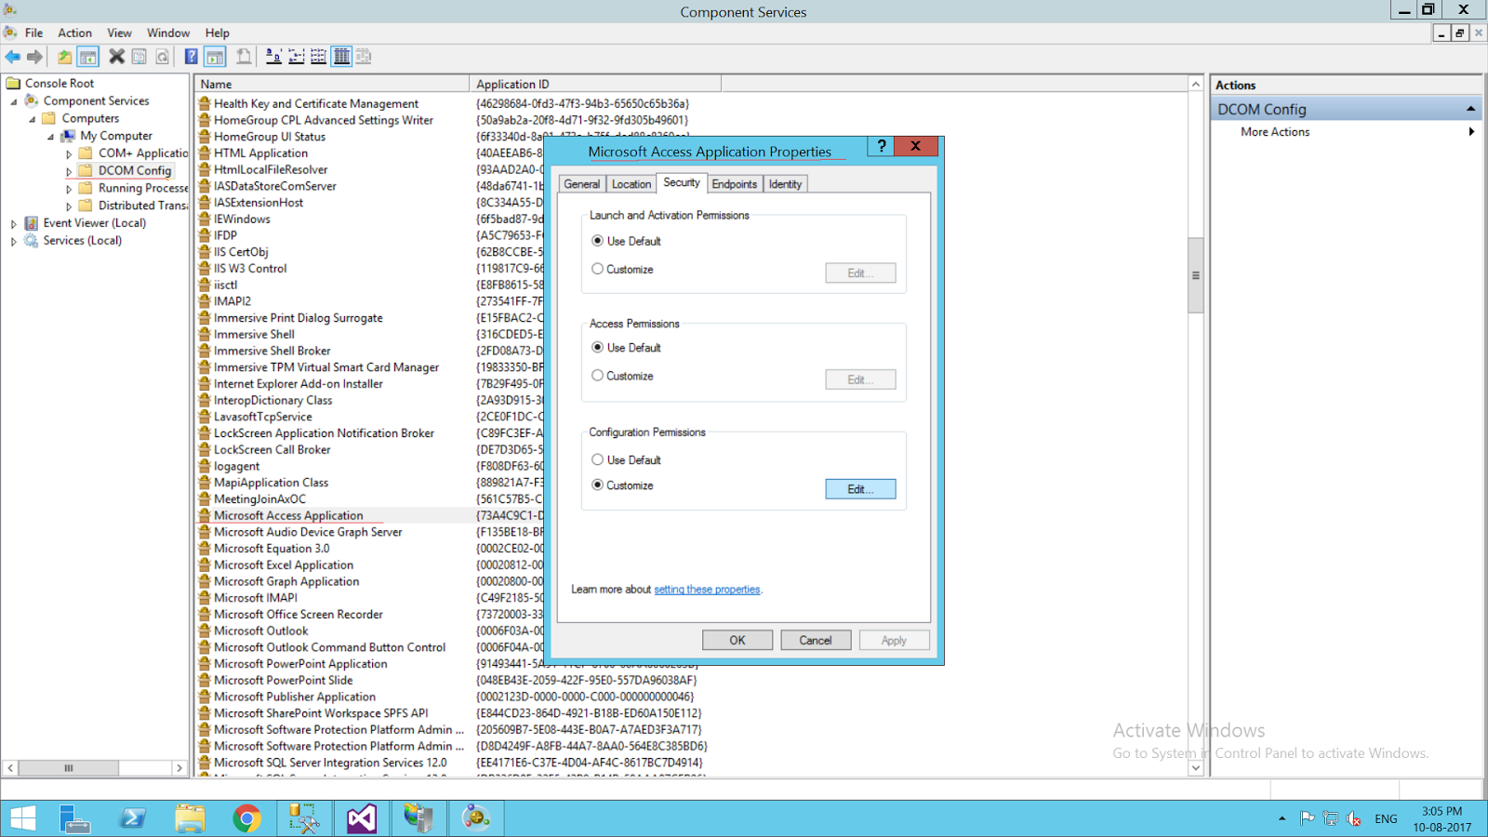This screenshot has height=837, width=1488.
Task: Switch to the Identity tab
Action: [785, 183]
